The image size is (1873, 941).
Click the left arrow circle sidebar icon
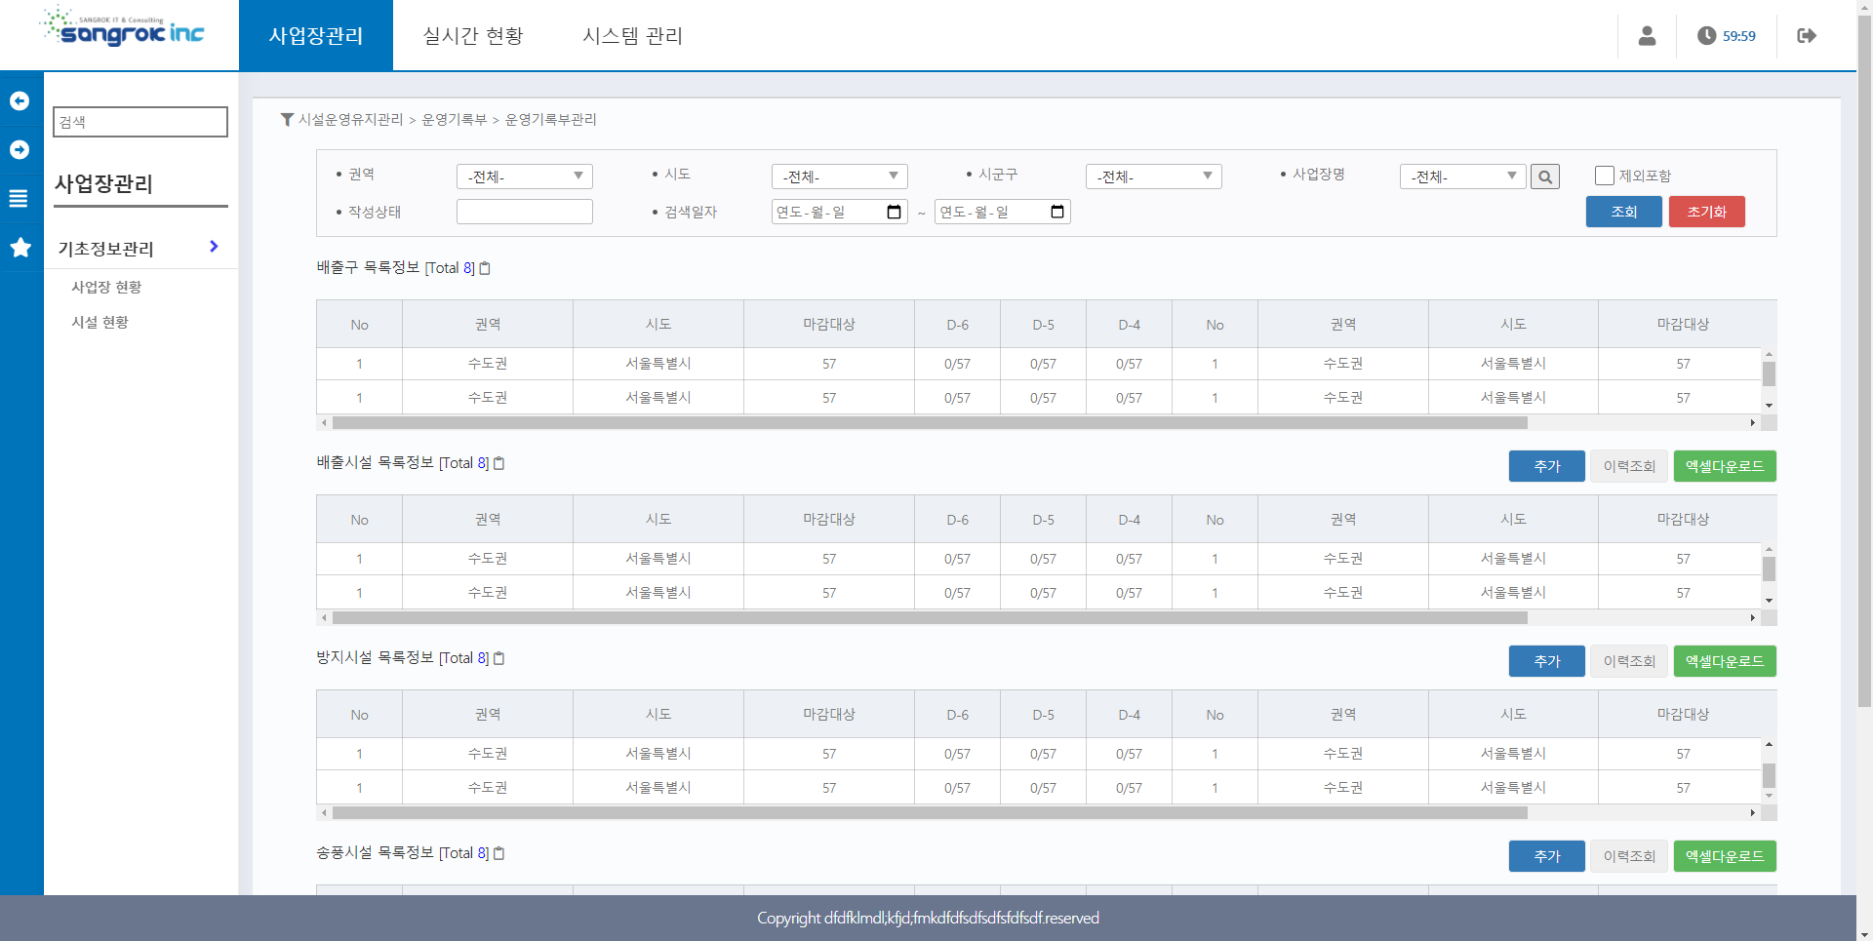20,100
